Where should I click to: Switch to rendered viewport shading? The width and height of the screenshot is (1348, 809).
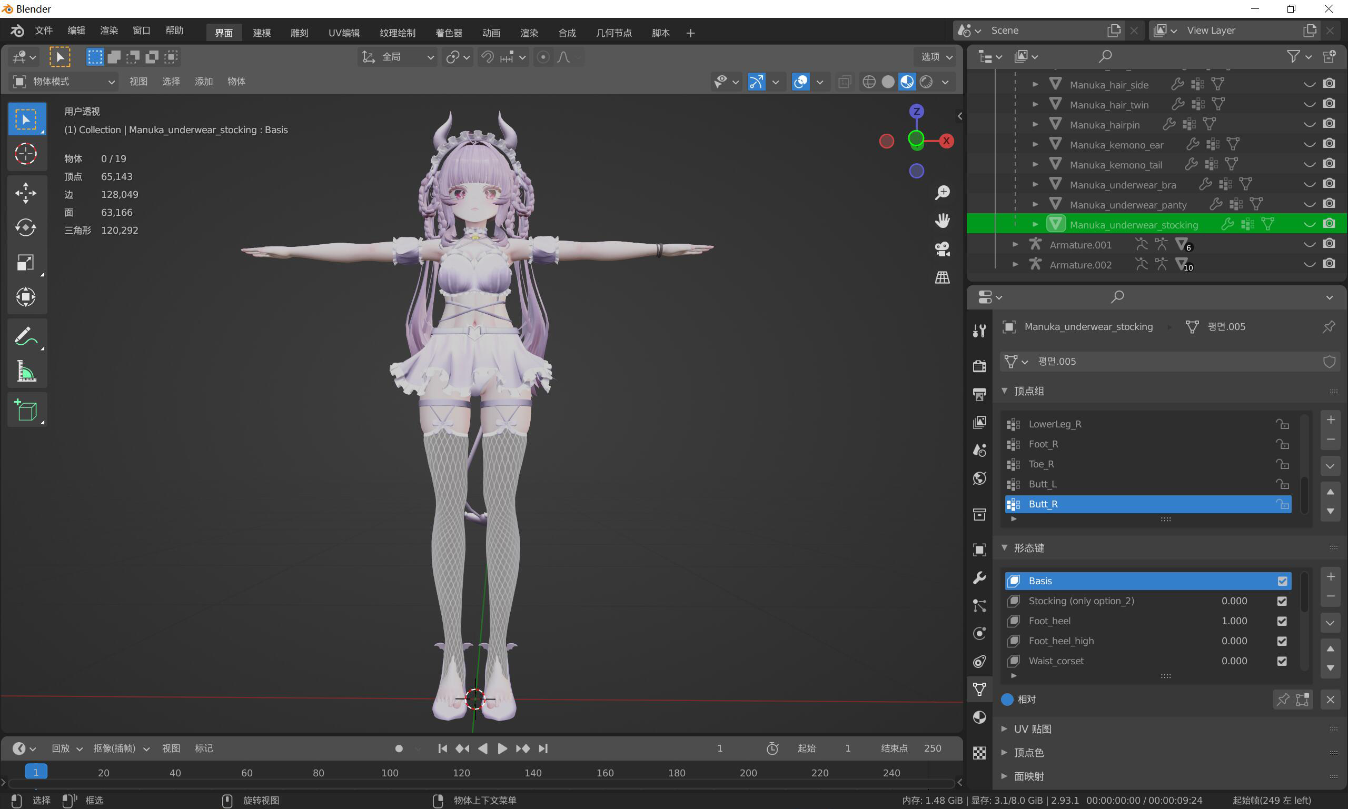[x=926, y=82]
